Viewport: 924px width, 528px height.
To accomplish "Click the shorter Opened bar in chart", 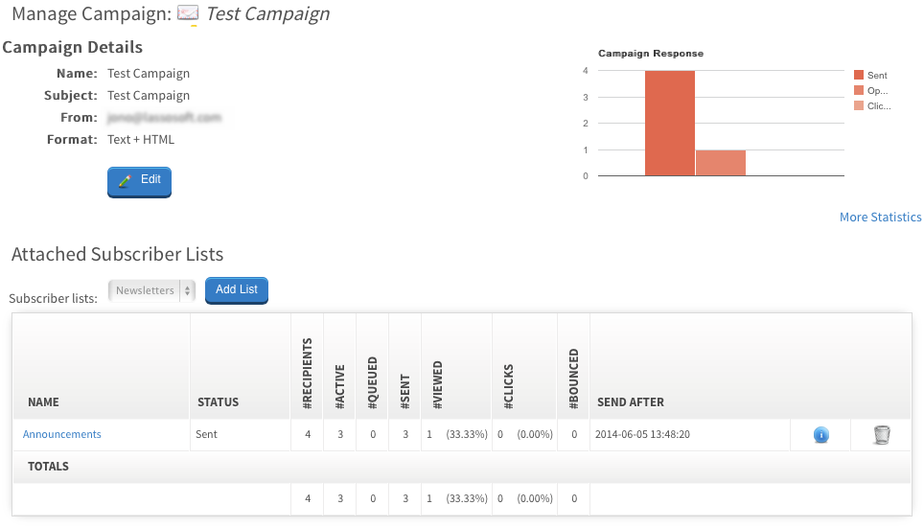I will 720,163.
